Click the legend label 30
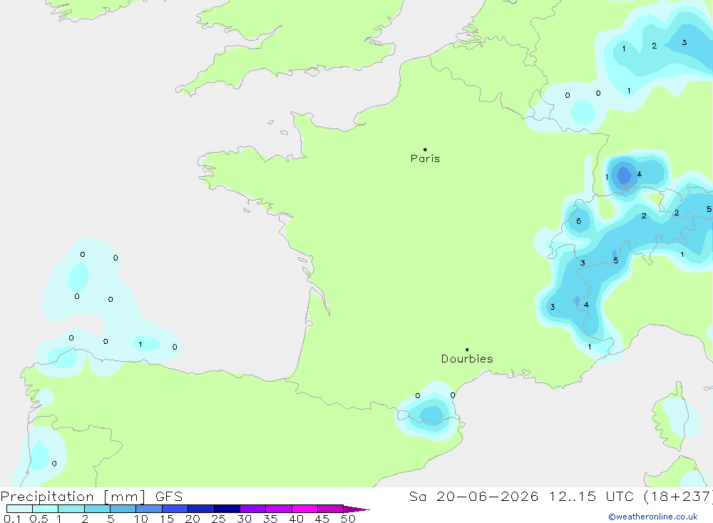 click(244, 519)
